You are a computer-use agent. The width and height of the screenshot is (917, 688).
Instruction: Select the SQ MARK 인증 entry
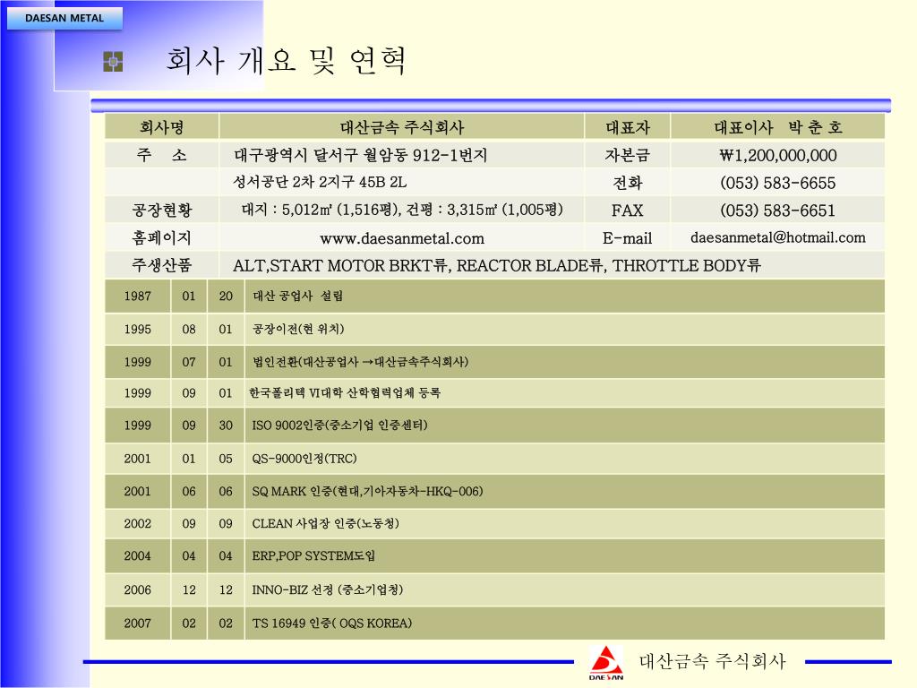[x=367, y=491]
